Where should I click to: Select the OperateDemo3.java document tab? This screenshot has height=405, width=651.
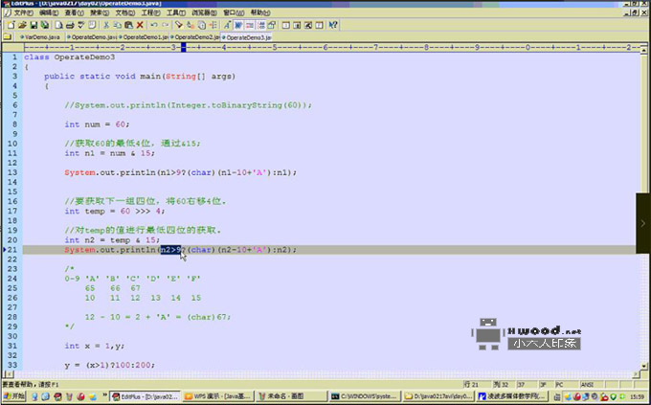246,37
